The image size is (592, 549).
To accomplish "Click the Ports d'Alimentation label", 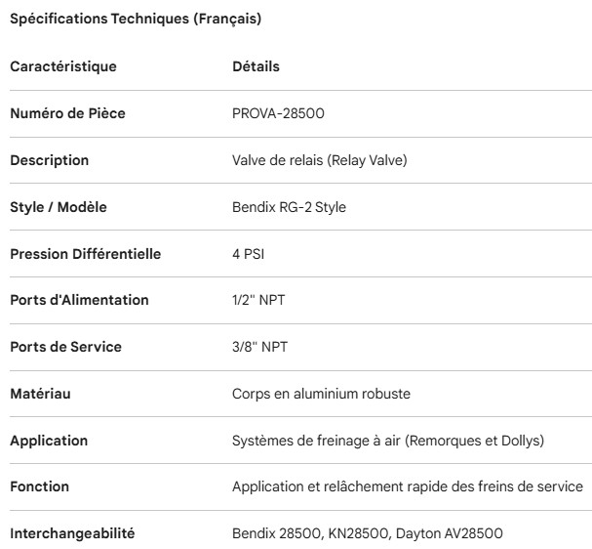I will point(79,300).
